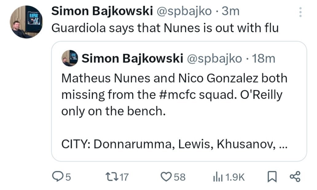Click the reply speech bubble icon
This screenshot has height=190, width=317.
click(58, 177)
